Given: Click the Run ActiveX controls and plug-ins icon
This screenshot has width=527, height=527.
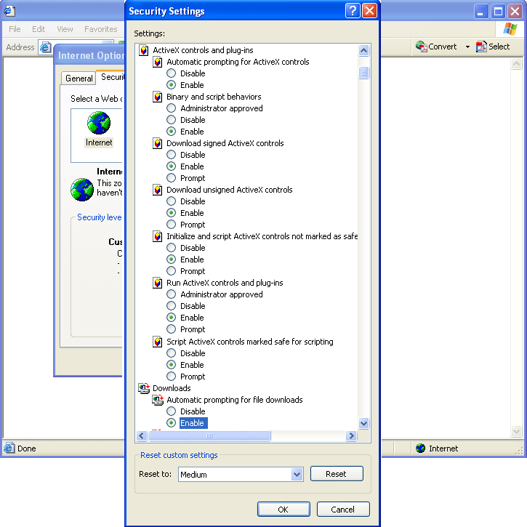Looking at the screenshot, I should [157, 283].
